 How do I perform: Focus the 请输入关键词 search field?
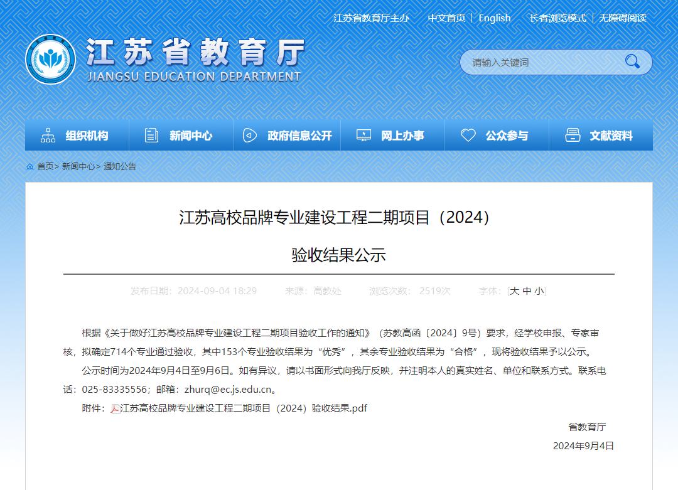coord(542,62)
